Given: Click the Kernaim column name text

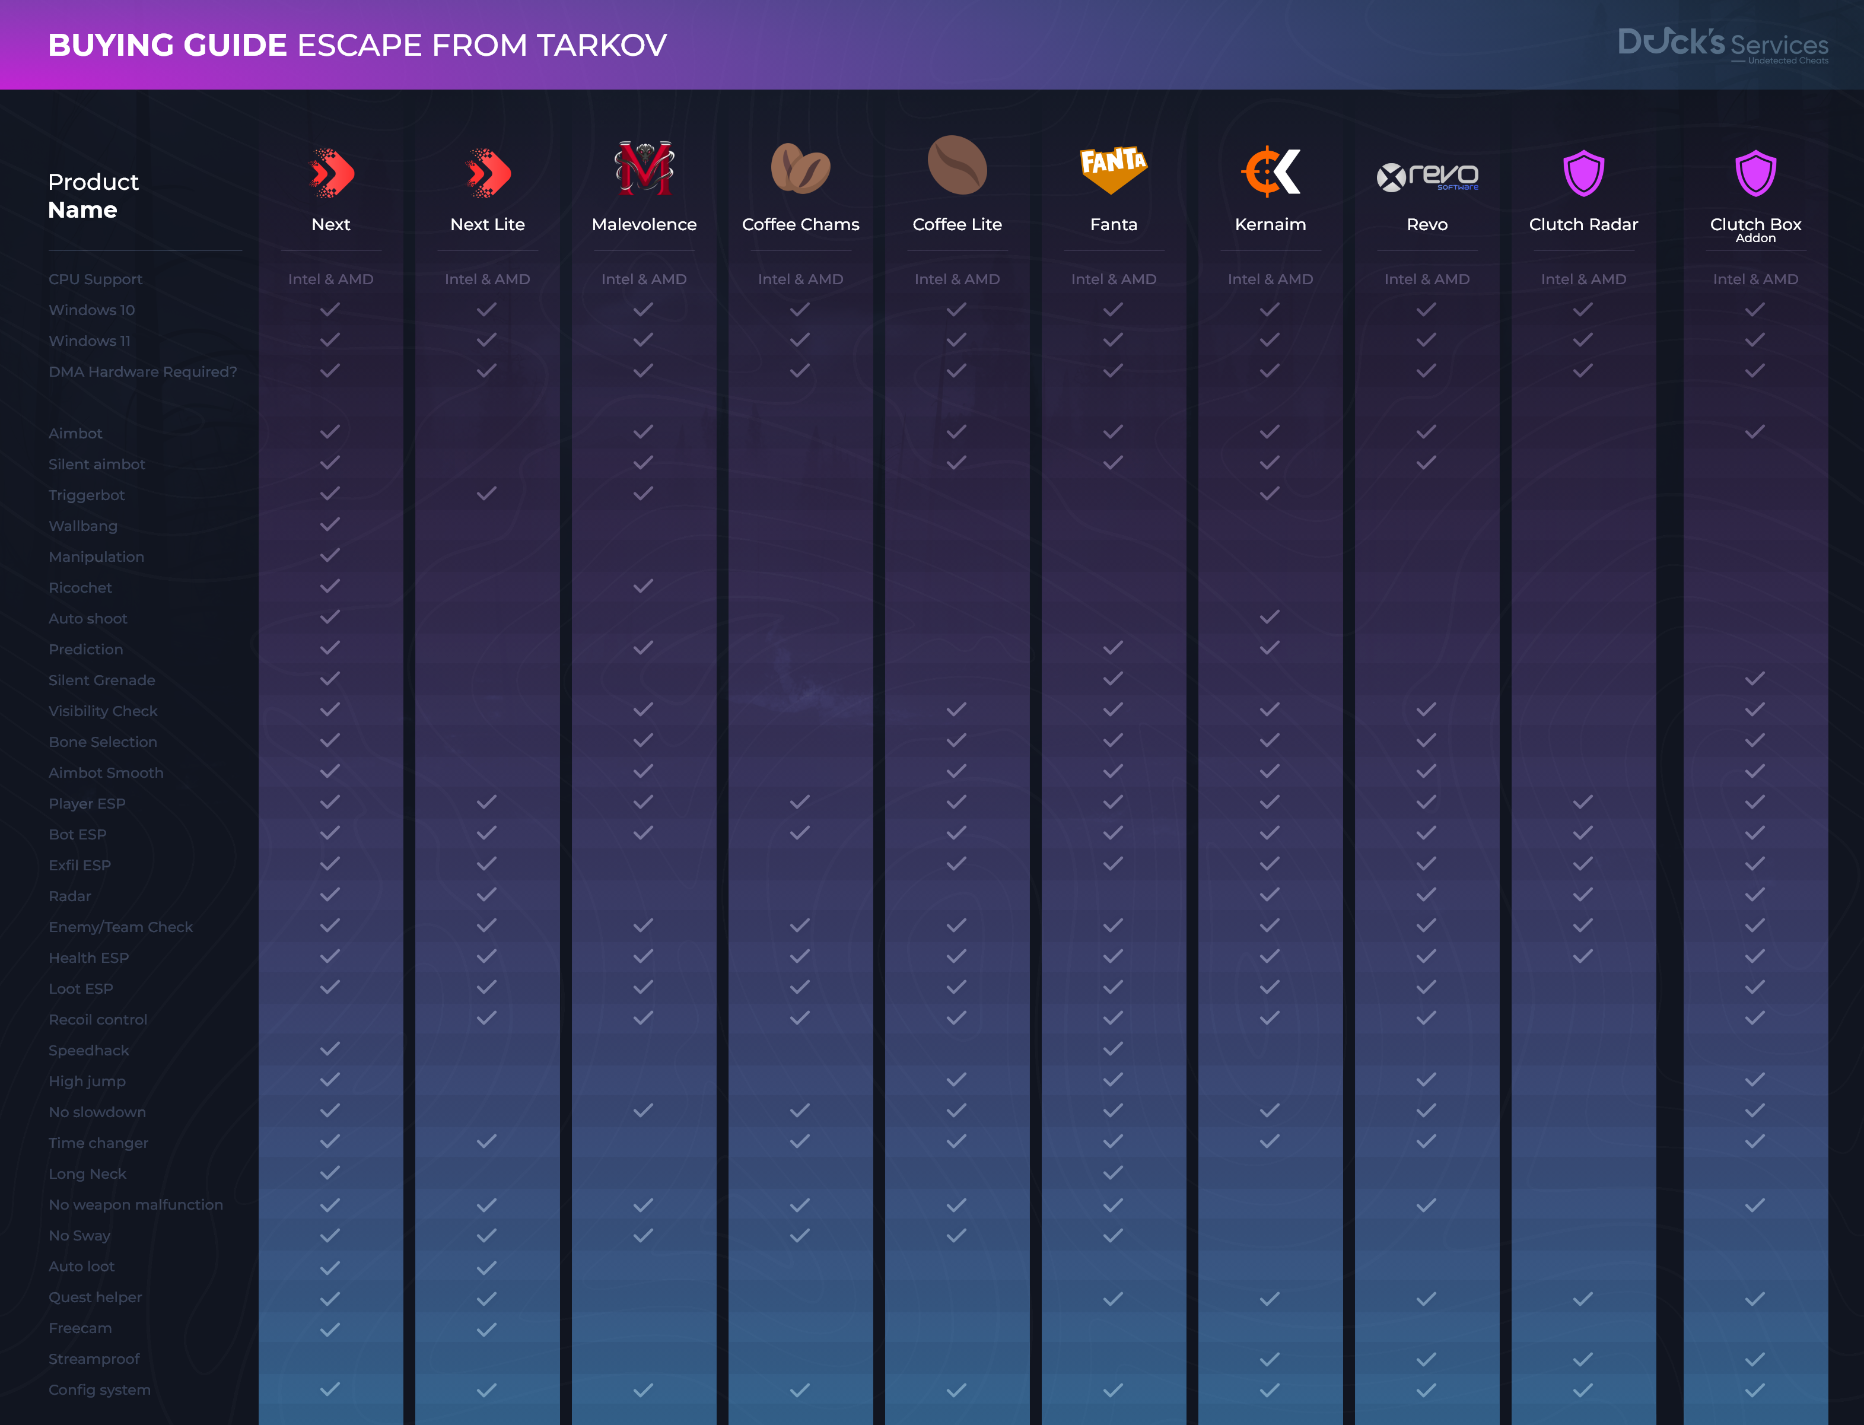Looking at the screenshot, I should pos(1270,225).
